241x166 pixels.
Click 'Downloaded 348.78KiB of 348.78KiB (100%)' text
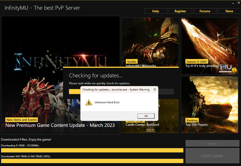pos(26,156)
